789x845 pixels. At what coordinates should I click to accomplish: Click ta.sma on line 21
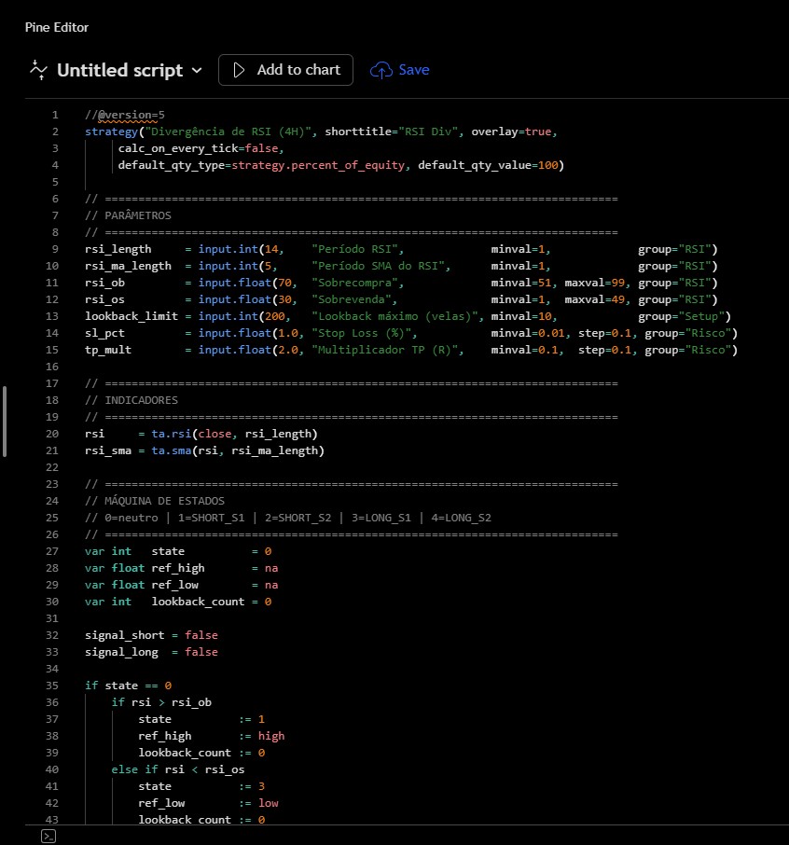click(x=172, y=450)
